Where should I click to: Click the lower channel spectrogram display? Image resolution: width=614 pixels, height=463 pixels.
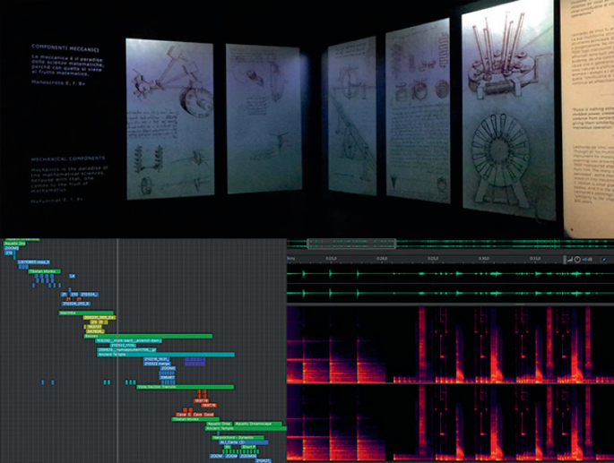point(450,423)
